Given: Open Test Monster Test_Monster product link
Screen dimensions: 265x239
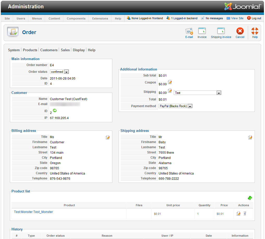Looking at the screenshot, I should (x=34, y=212).
